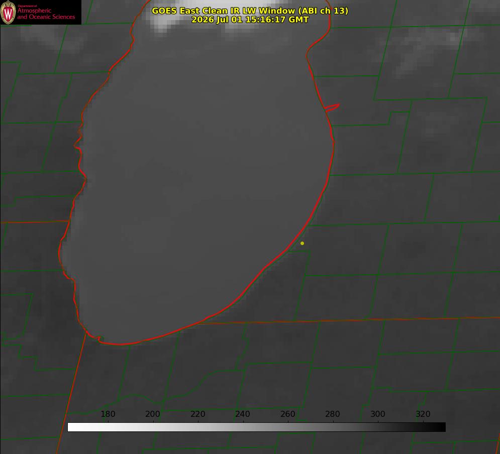Click the "Atmospheric and Oceanic Sciences" text

pyautogui.click(x=46, y=14)
